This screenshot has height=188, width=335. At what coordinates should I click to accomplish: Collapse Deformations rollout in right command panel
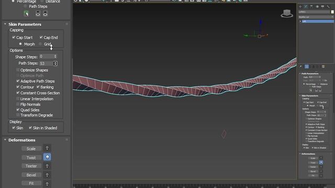pyautogui.click(x=300, y=154)
